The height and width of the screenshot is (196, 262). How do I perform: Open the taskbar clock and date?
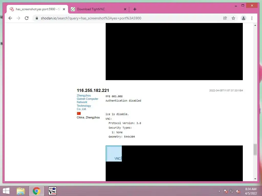pyautogui.click(x=251, y=191)
